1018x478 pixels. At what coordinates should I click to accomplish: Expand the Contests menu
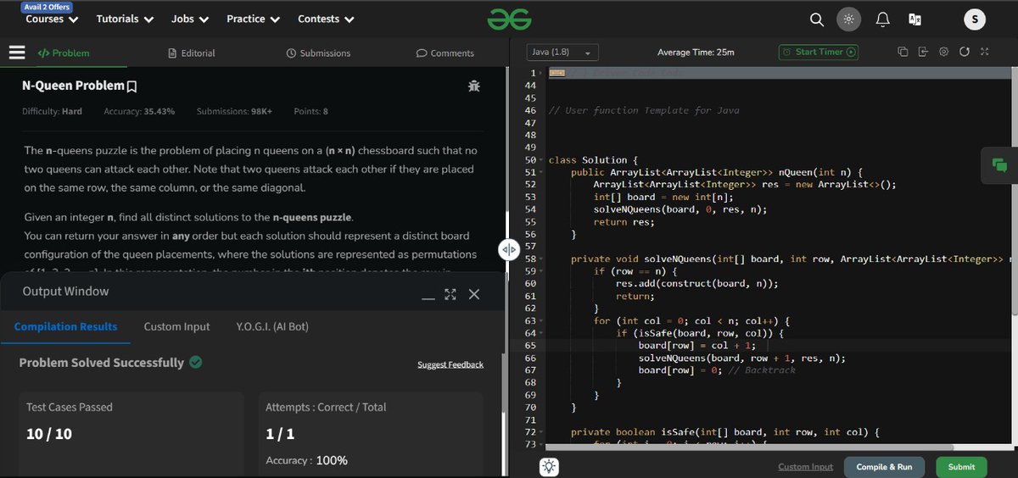[x=326, y=19]
